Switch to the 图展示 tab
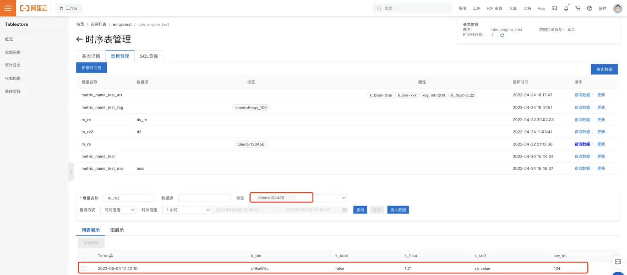 point(117,230)
